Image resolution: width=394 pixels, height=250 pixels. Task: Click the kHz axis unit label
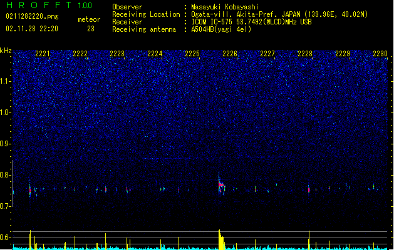coord(6,51)
